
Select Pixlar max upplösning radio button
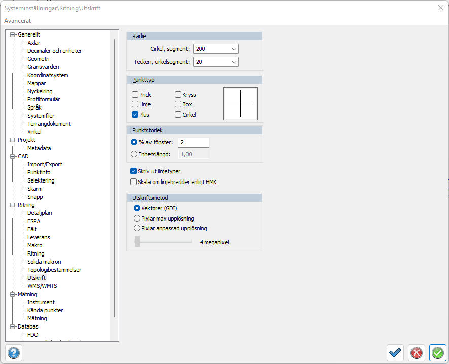(x=137, y=219)
